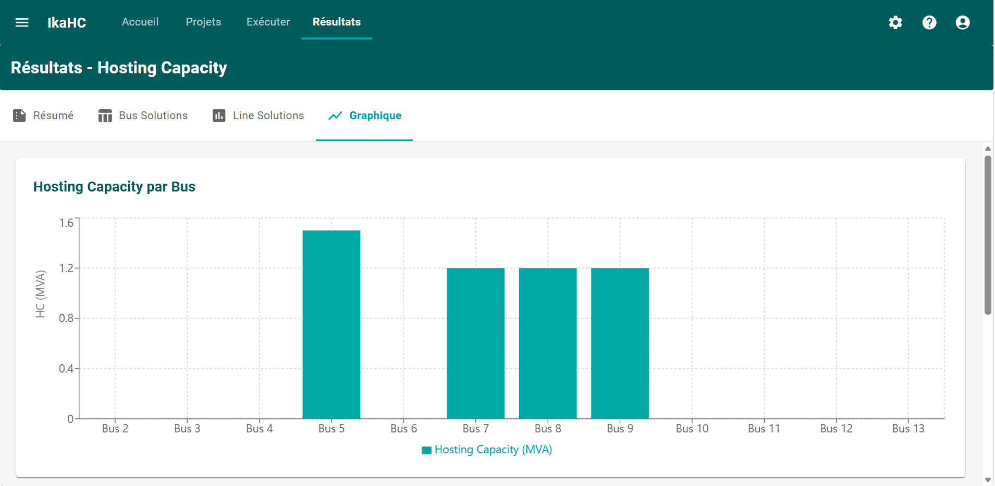Click the Line Solutions chart icon
Viewport: 995px width, 486px height.
219,116
